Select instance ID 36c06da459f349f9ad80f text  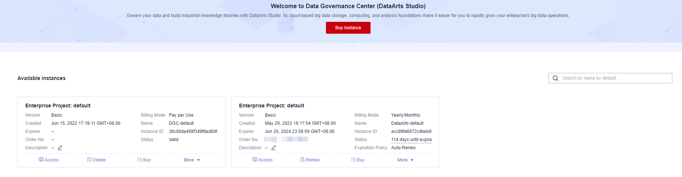(x=193, y=131)
